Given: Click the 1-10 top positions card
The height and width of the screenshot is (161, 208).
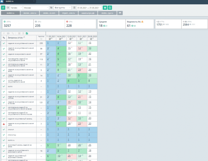Looking at the screenshot, I should 195,24.
